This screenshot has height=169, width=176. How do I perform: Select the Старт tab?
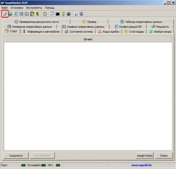12,31
